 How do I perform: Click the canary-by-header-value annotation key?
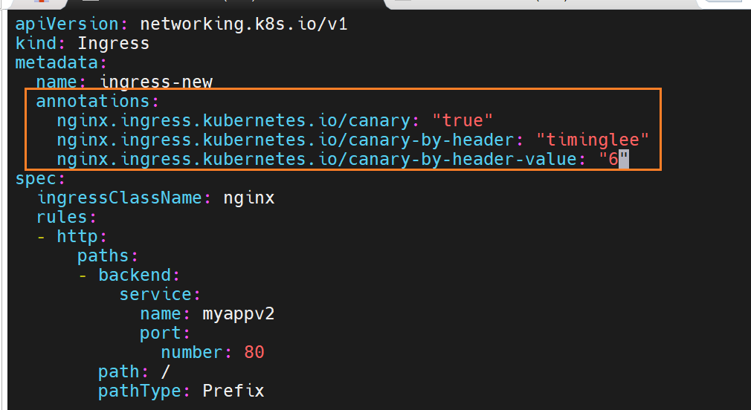click(317, 159)
